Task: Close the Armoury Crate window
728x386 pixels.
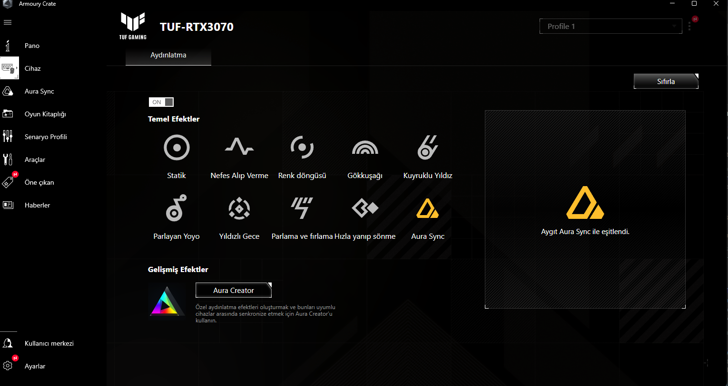Action: coord(716,4)
